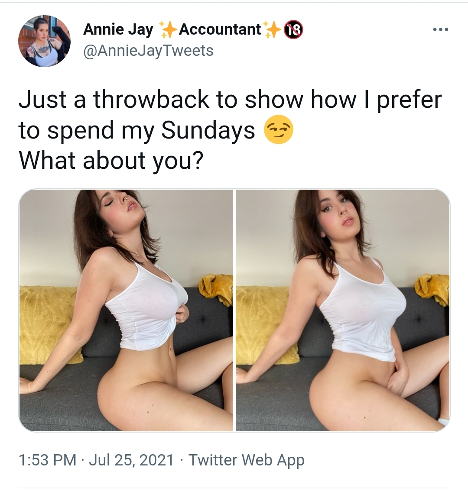Open the Annie Jay display name link
The width and height of the screenshot is (468, 491).
[x=118, y=29]
